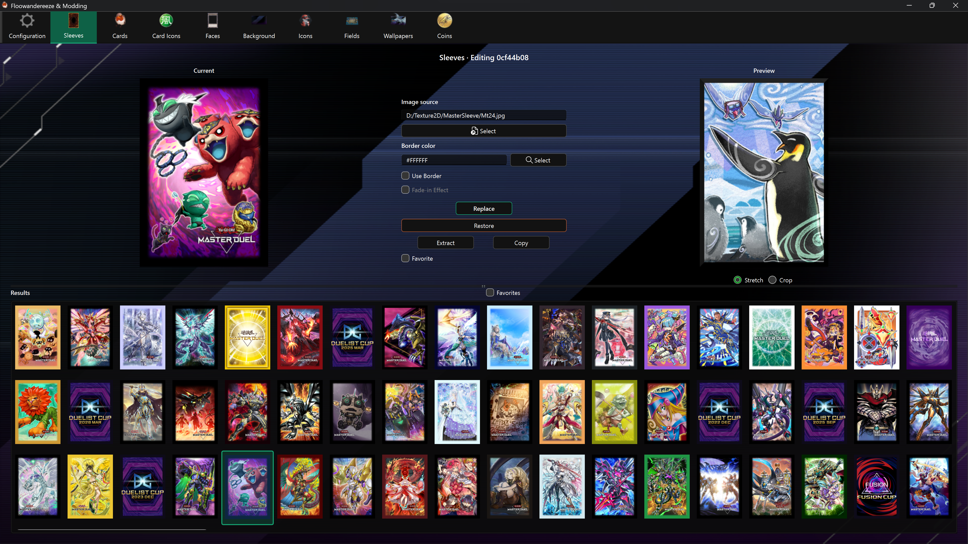Select the Dark Magician Girl sleeve
The height and width of the screenshot is (544, 968).
click(667, 412)
